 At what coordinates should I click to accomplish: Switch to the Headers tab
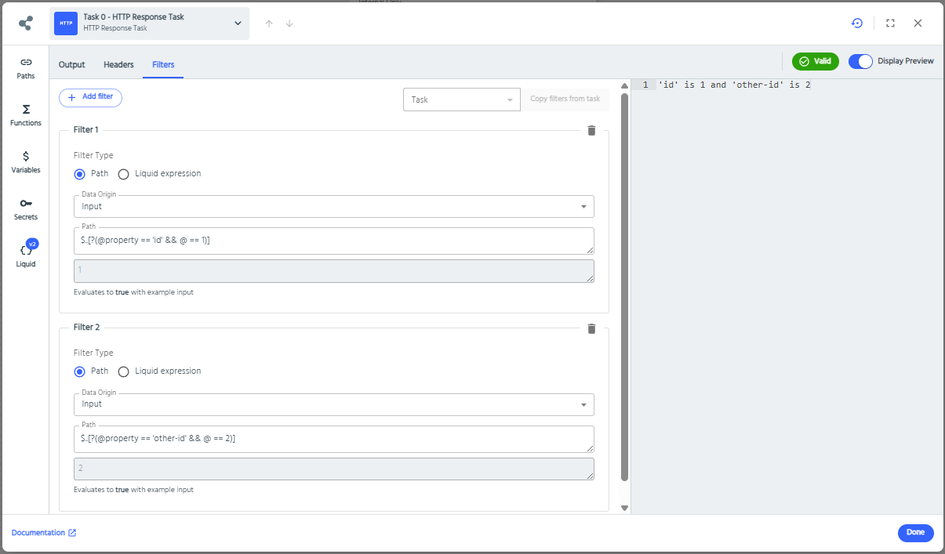pos(118,64)
